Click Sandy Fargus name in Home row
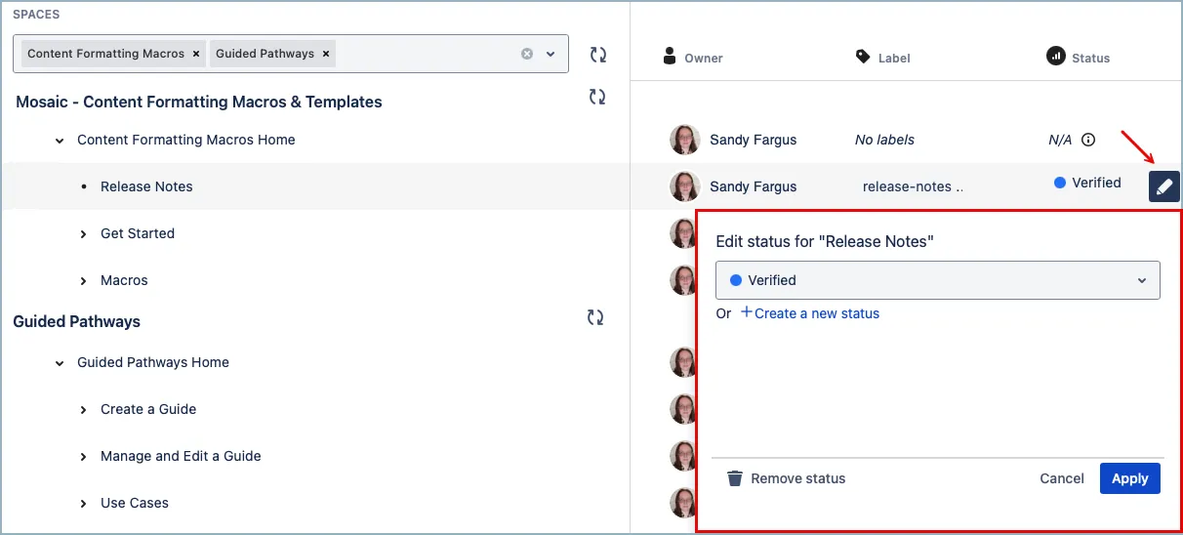Viewport: 1183px width, 535px height. [754, 140]
